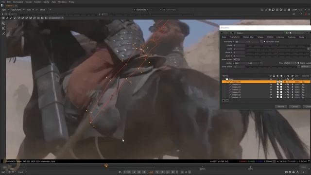Open the rgba.alpha channel dropdown
311x175 pixels.
click(x=18, y=10)
